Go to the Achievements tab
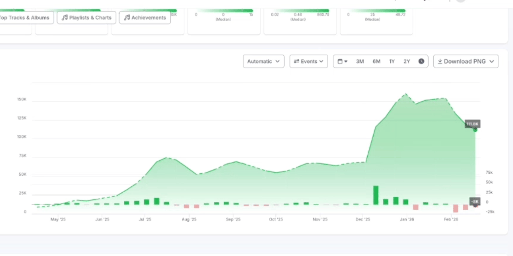 [x=145, y=18]
